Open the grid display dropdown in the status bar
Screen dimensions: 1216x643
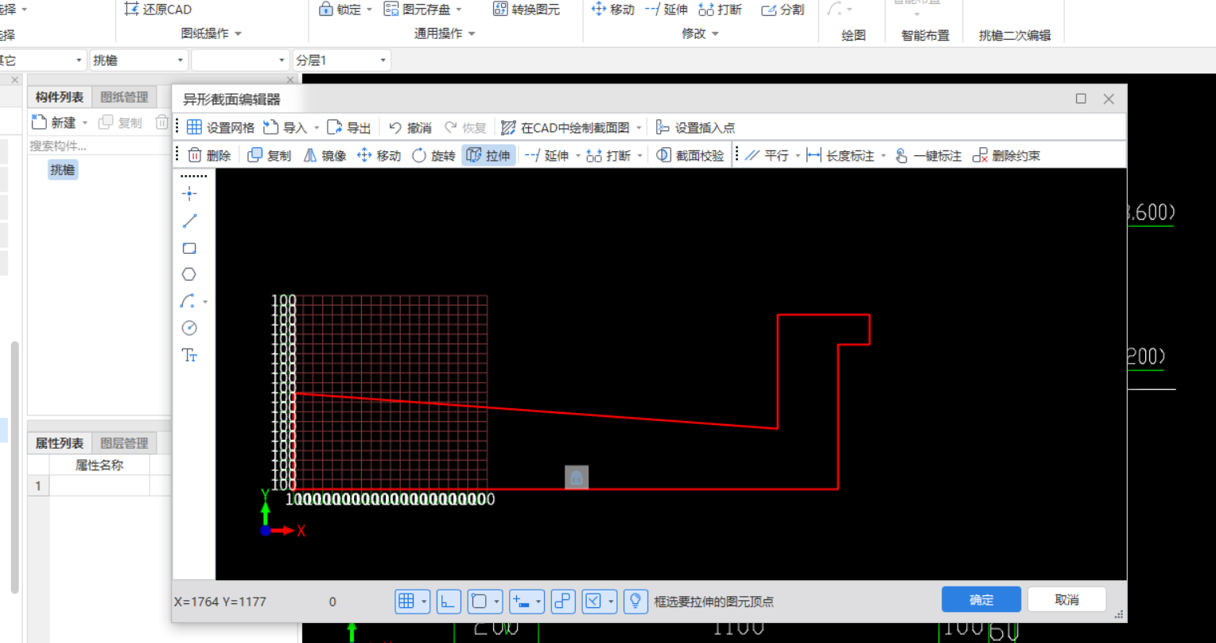(424, 602)
